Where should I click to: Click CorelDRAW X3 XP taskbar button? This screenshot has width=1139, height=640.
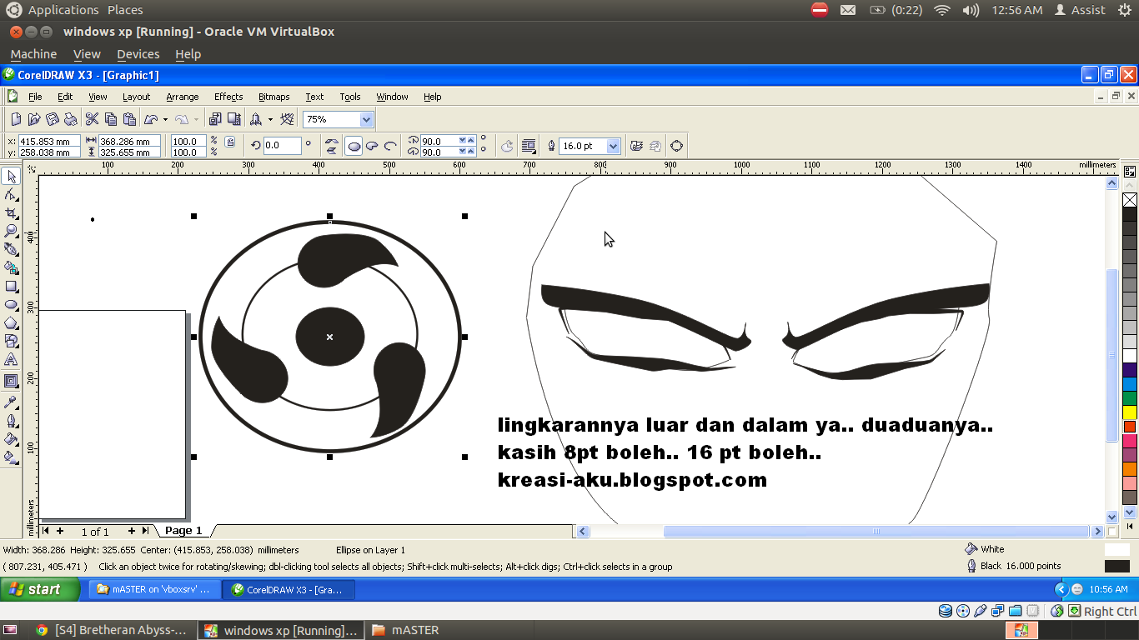coord(289,589)
